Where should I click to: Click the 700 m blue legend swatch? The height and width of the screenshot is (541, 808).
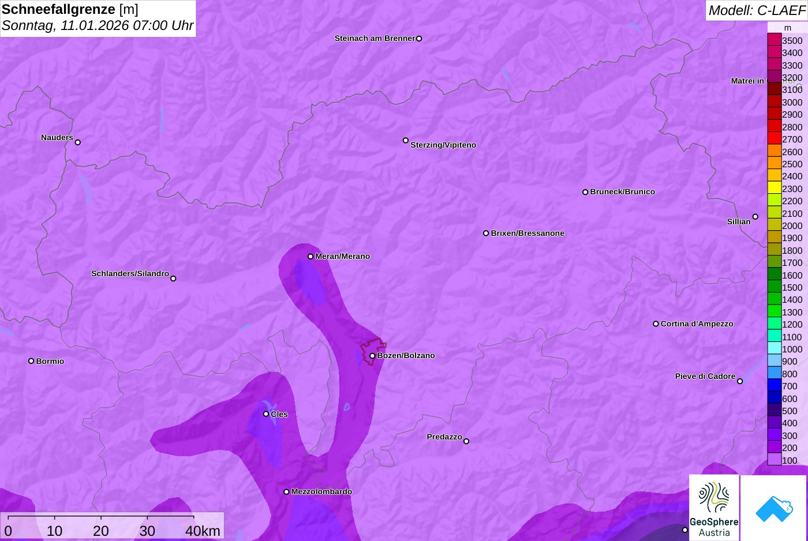[x=774, y=386]
